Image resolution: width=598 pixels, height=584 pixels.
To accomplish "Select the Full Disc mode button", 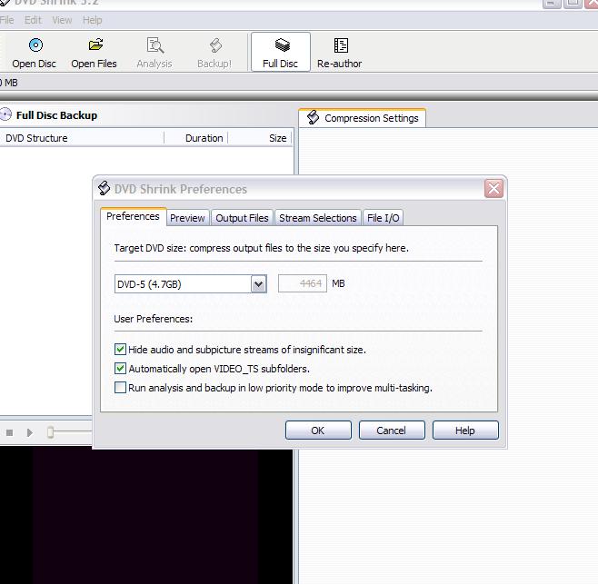I will (281, 53).
